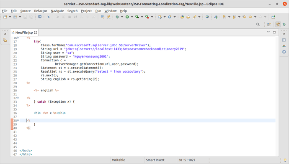Viewport: 289px width, 164px height.
Task: Expand the External Tools dropdown arrow
Action: coord(152,17)
